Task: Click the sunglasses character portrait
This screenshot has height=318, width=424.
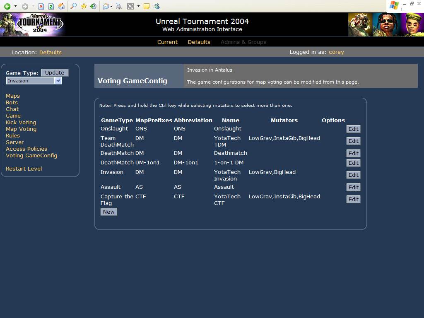Action: pyautogui.click(x=386, y=24)
